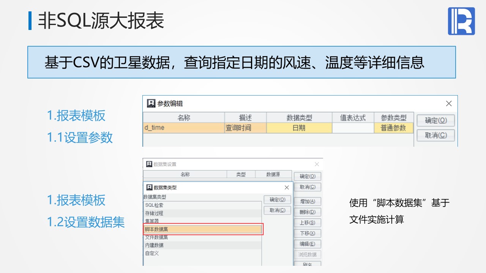486x273 pixels.
Task: Click the 名称 column header in 参数编辑
Action: click(184, 118)
